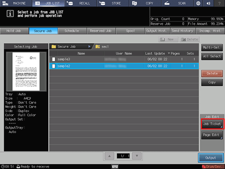Viewport: 225px width, 169px height.
Task: Go to previous page with up arrow
Action: coord(110,156)
